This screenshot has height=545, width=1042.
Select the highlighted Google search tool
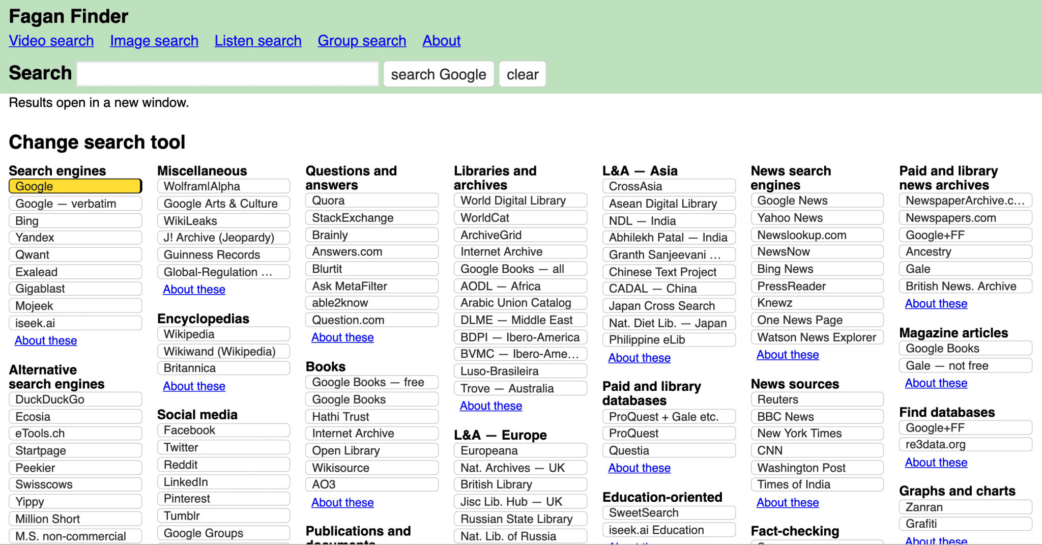[x=75, y=186]
